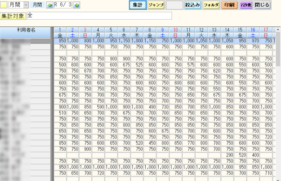
Task: Click cell 970 under day 16
Action: point(253,41)
